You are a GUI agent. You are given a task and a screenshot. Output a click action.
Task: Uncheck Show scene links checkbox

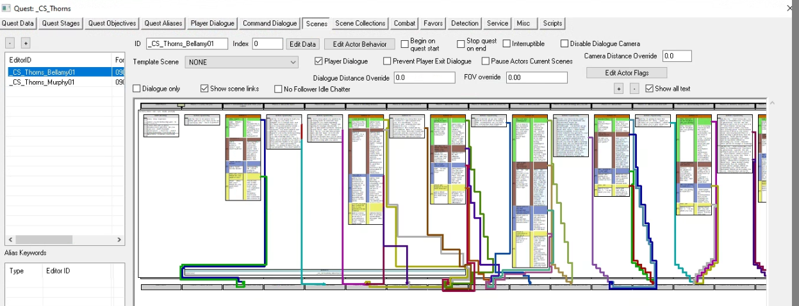pyautogui.click(x=204, y=89)
